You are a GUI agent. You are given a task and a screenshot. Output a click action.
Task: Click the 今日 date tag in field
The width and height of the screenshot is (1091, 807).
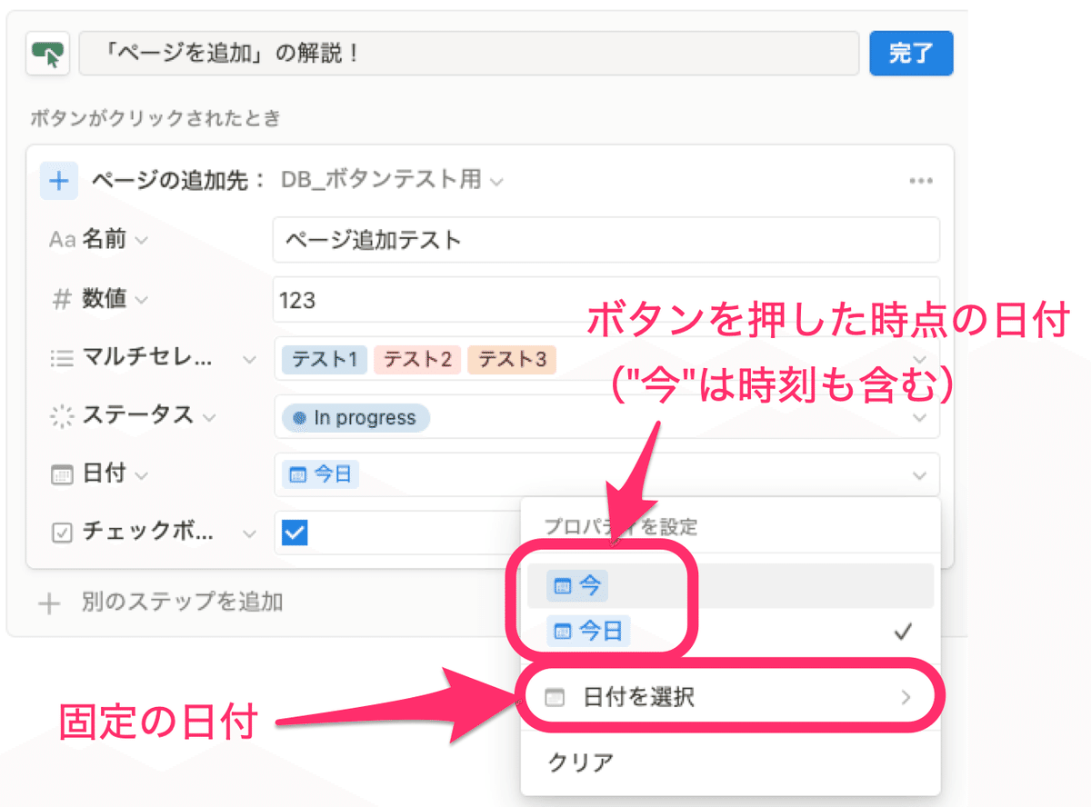(x=320, y=475)
